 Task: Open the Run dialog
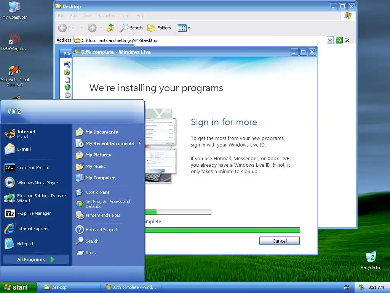109,253
